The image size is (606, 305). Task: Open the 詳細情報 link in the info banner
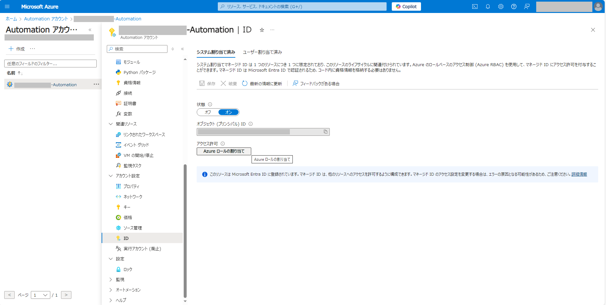tap(579, 174)
